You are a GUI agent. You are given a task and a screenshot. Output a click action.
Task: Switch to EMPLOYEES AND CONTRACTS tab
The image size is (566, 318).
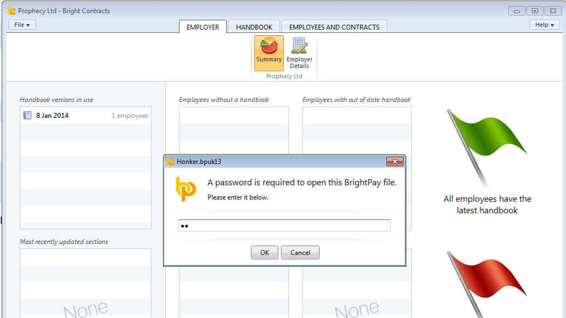(x=334, y=27)
